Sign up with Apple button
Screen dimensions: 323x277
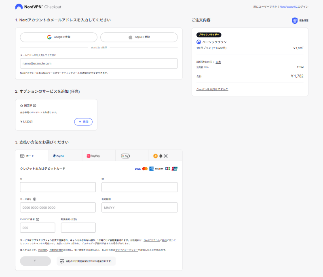coord(139,37)
